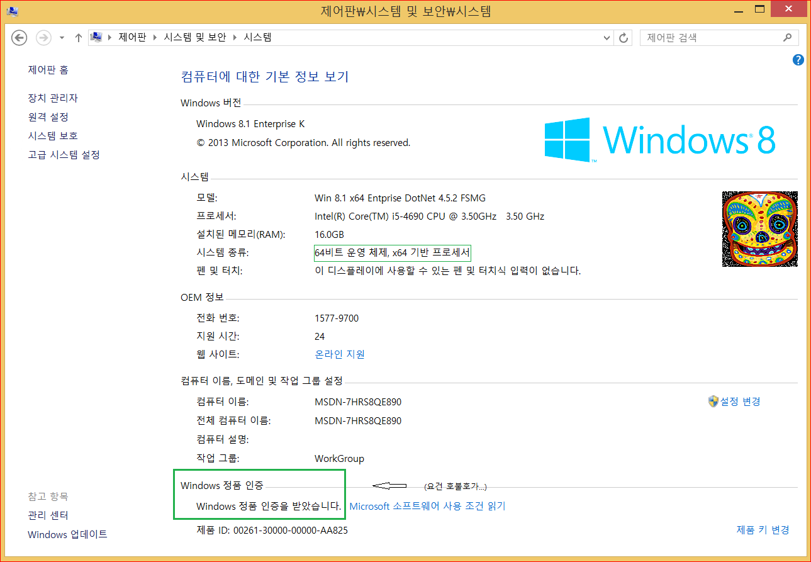Click the Forward navigation arrow

(43, 38)
